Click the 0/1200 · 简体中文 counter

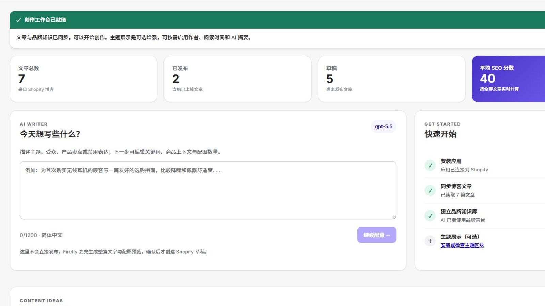click(41, 235)
